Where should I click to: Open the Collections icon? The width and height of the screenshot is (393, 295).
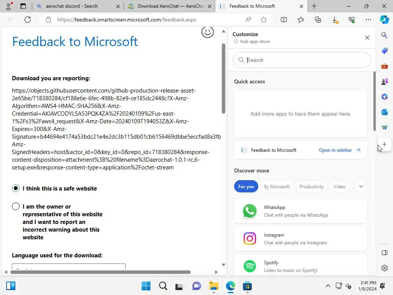318,20
